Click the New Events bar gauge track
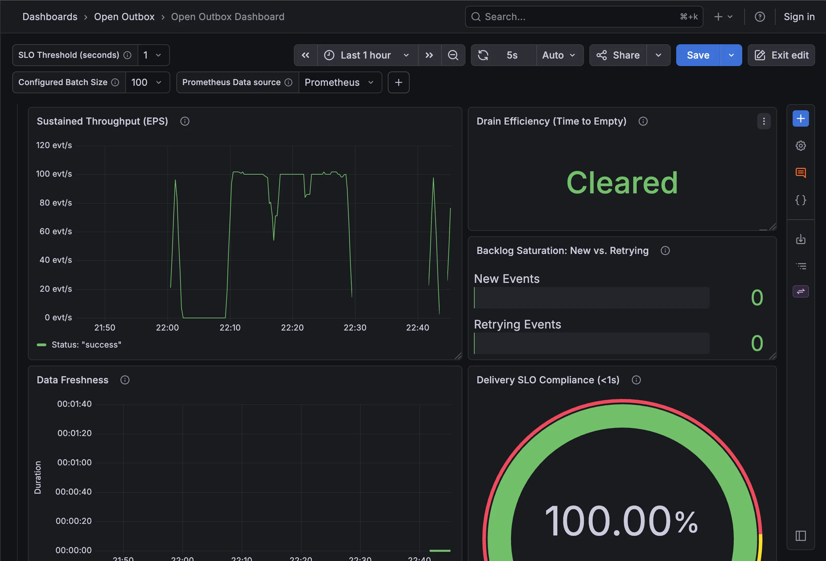 tap(592, 298)
